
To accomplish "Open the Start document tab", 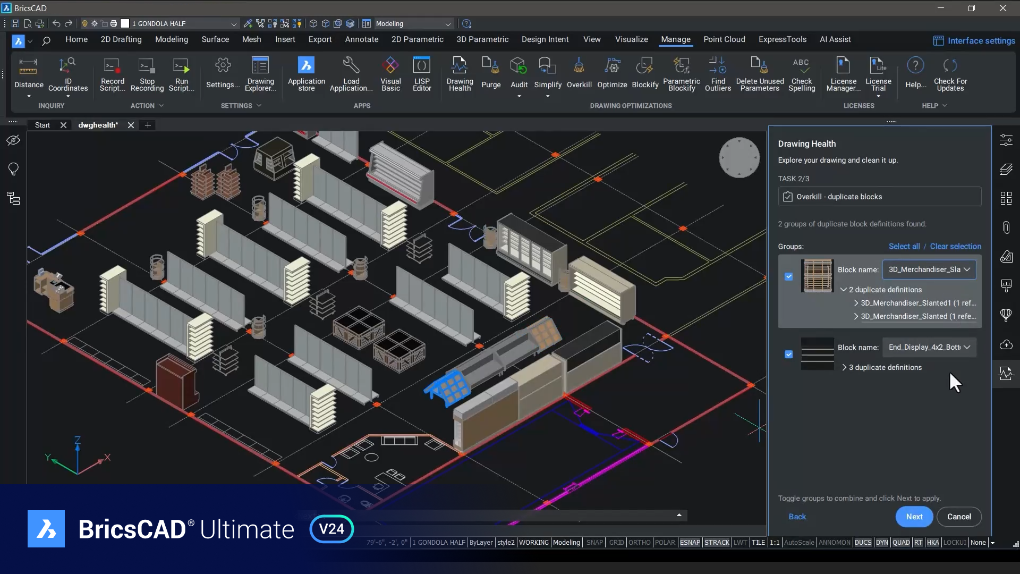I will coord(42,125).
